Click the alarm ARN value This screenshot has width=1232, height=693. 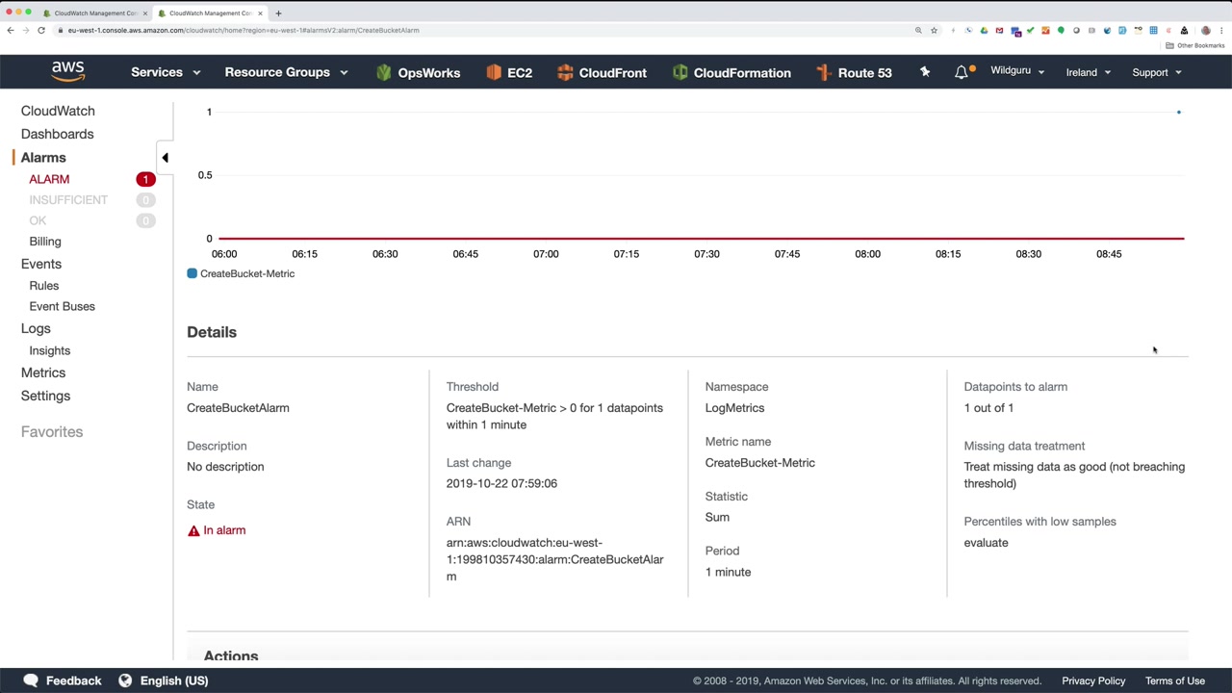[554, 559]
